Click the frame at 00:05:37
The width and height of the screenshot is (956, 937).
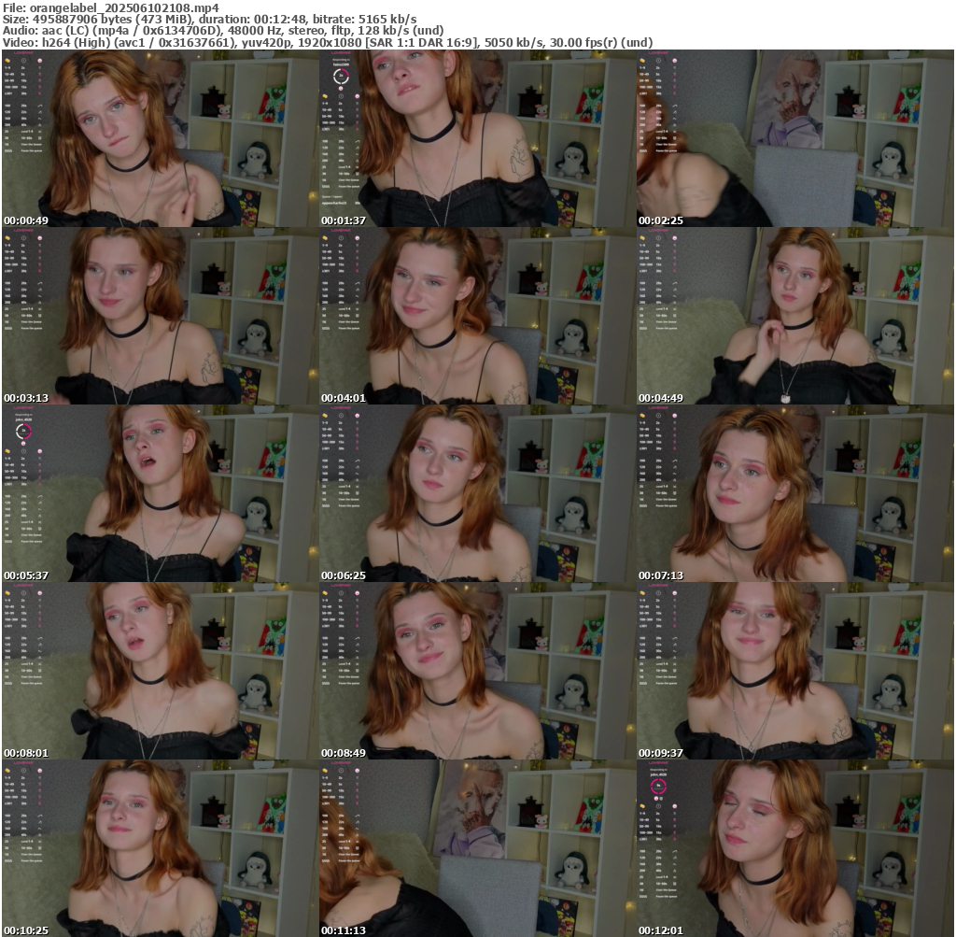[160, 493]
